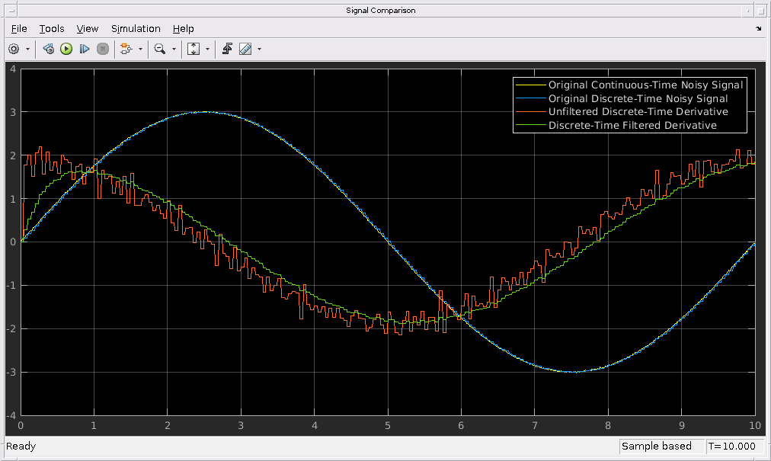Click the Step Forward icon

coord(85,49)
